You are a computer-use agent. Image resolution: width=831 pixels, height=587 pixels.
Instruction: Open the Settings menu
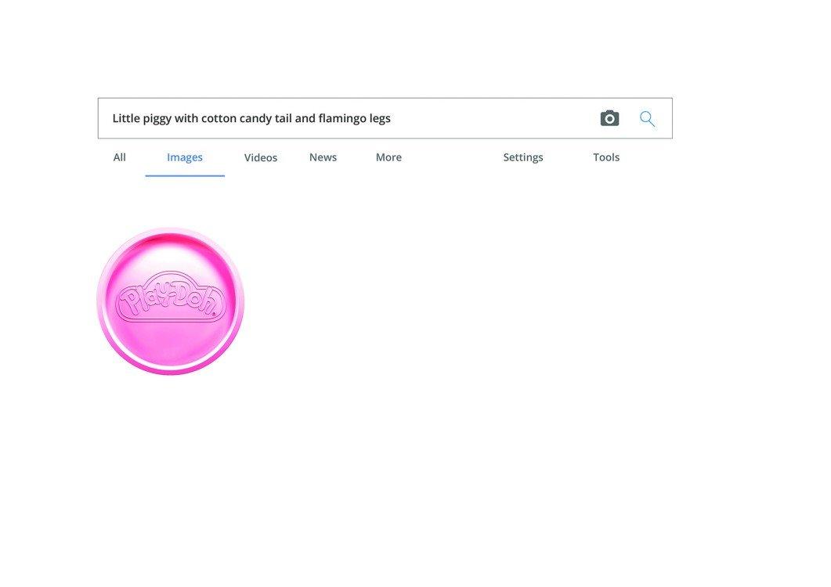point(523,157)
